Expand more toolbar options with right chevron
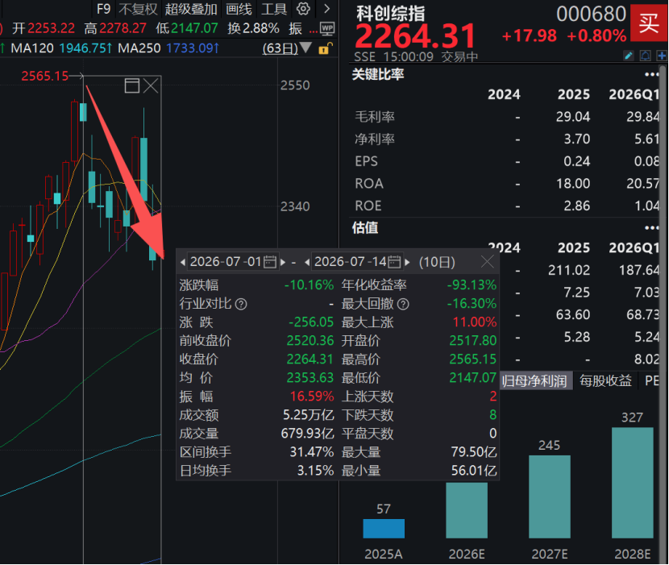The height and width of the screenshot is (565, 669). point(326,9)
